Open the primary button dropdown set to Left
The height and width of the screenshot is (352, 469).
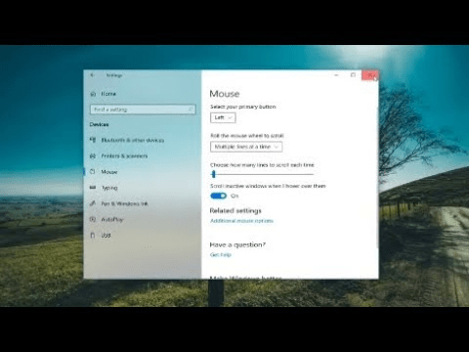(x=223, y=117)
